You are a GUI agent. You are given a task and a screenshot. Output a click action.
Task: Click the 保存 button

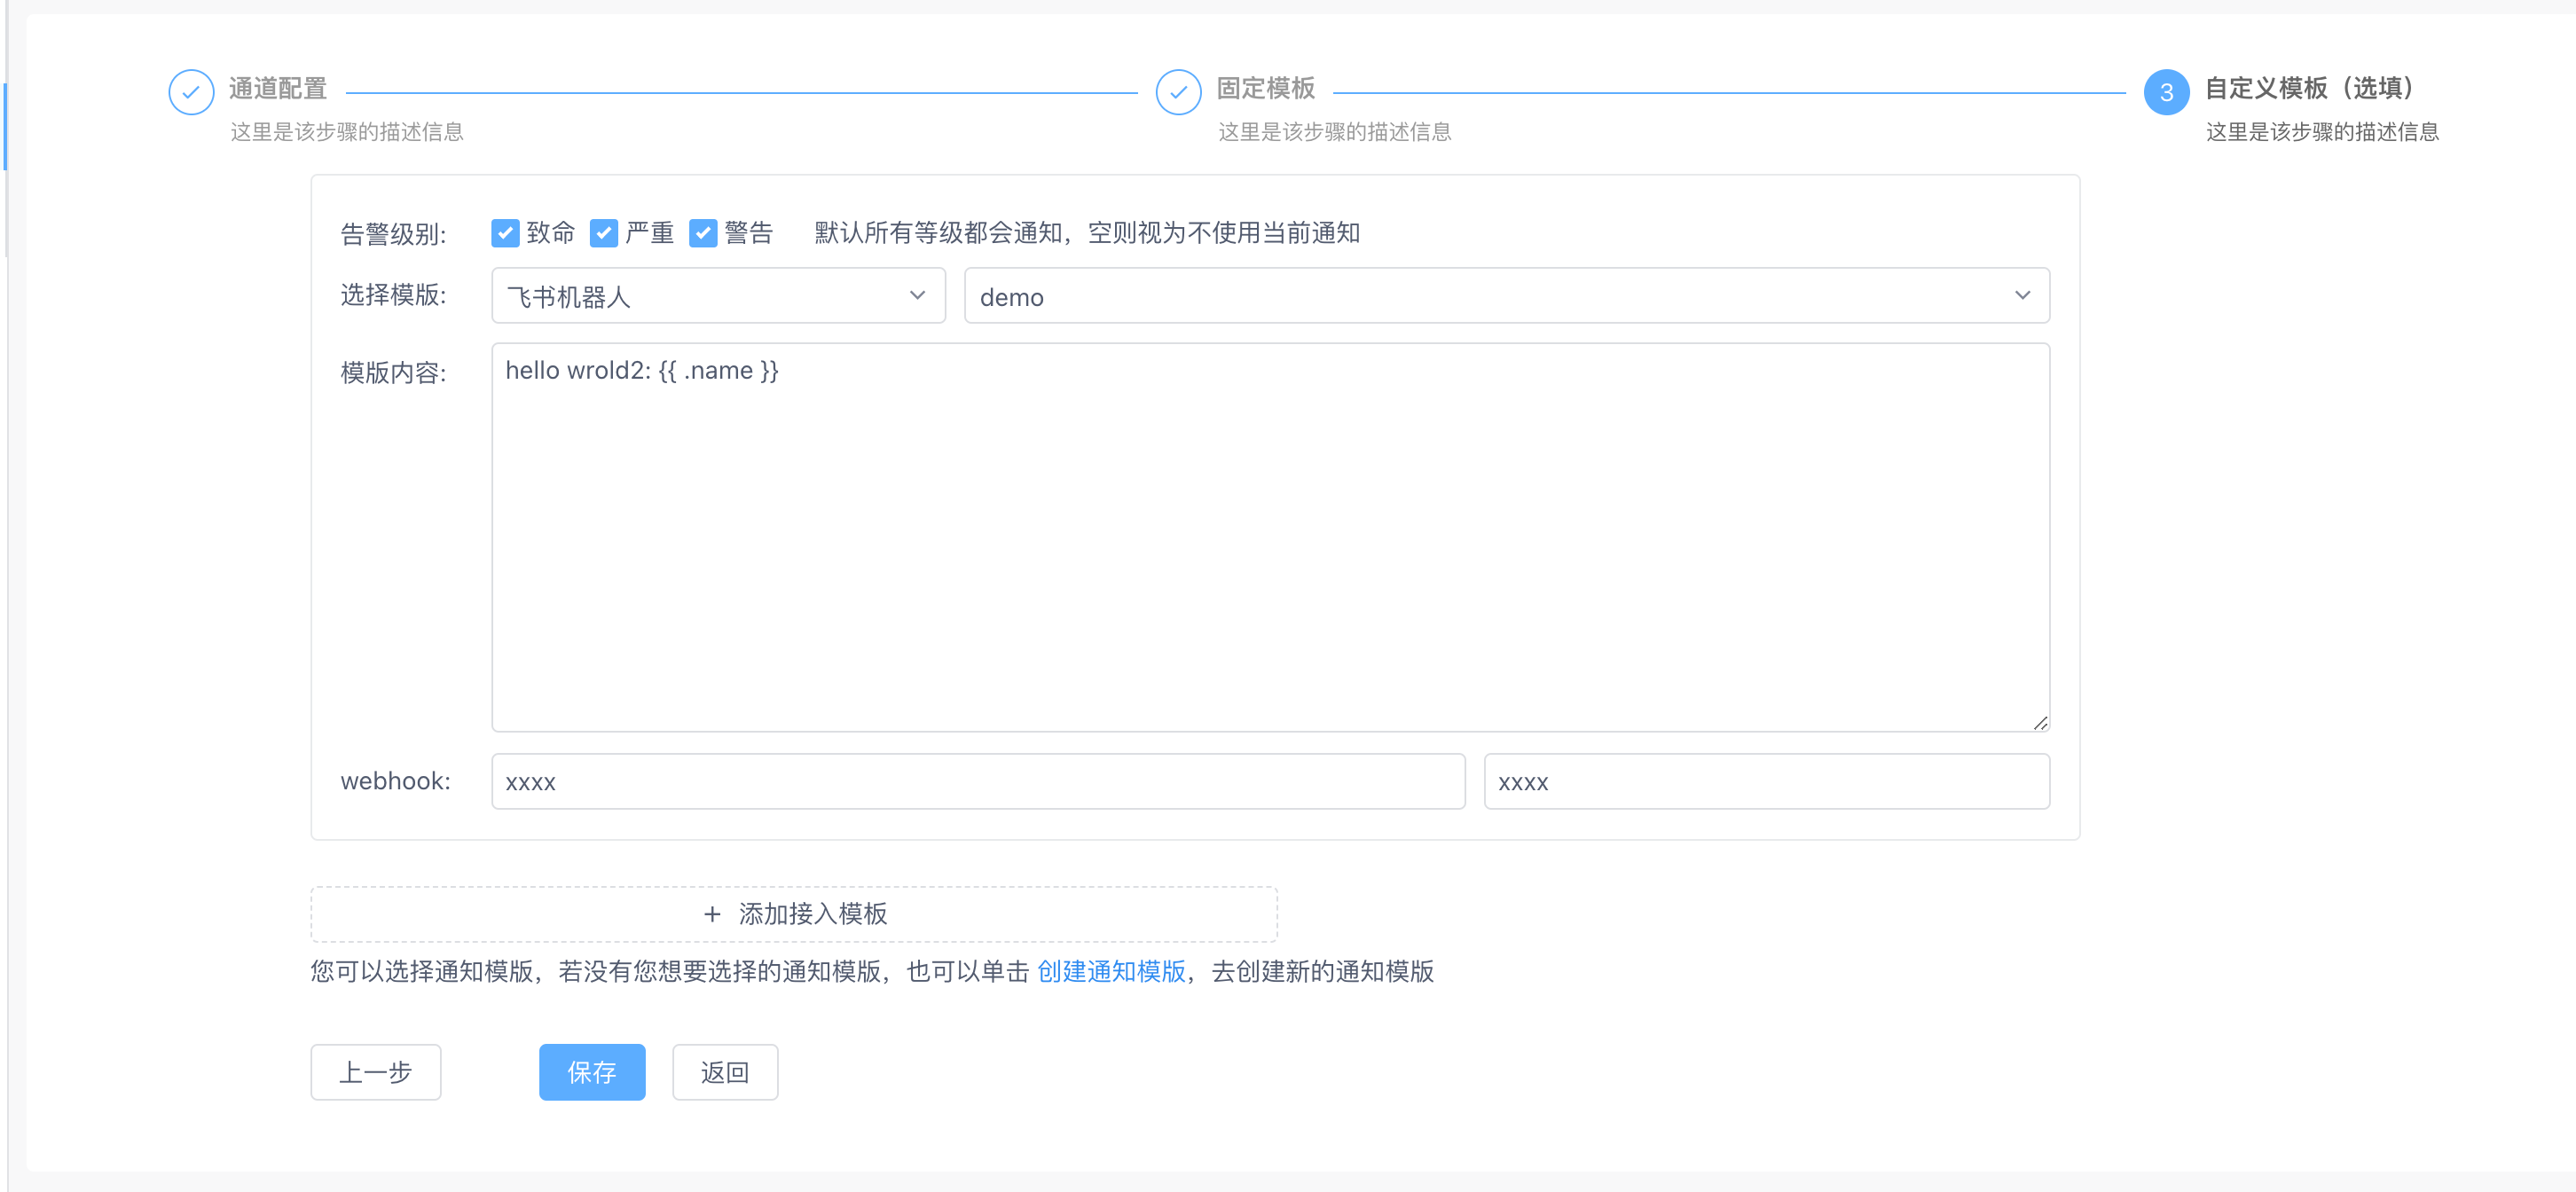coord(592,1072)
